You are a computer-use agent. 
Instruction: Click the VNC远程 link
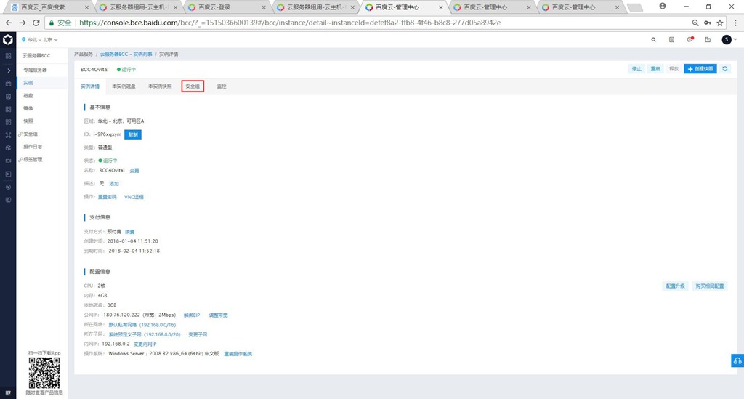134,197
